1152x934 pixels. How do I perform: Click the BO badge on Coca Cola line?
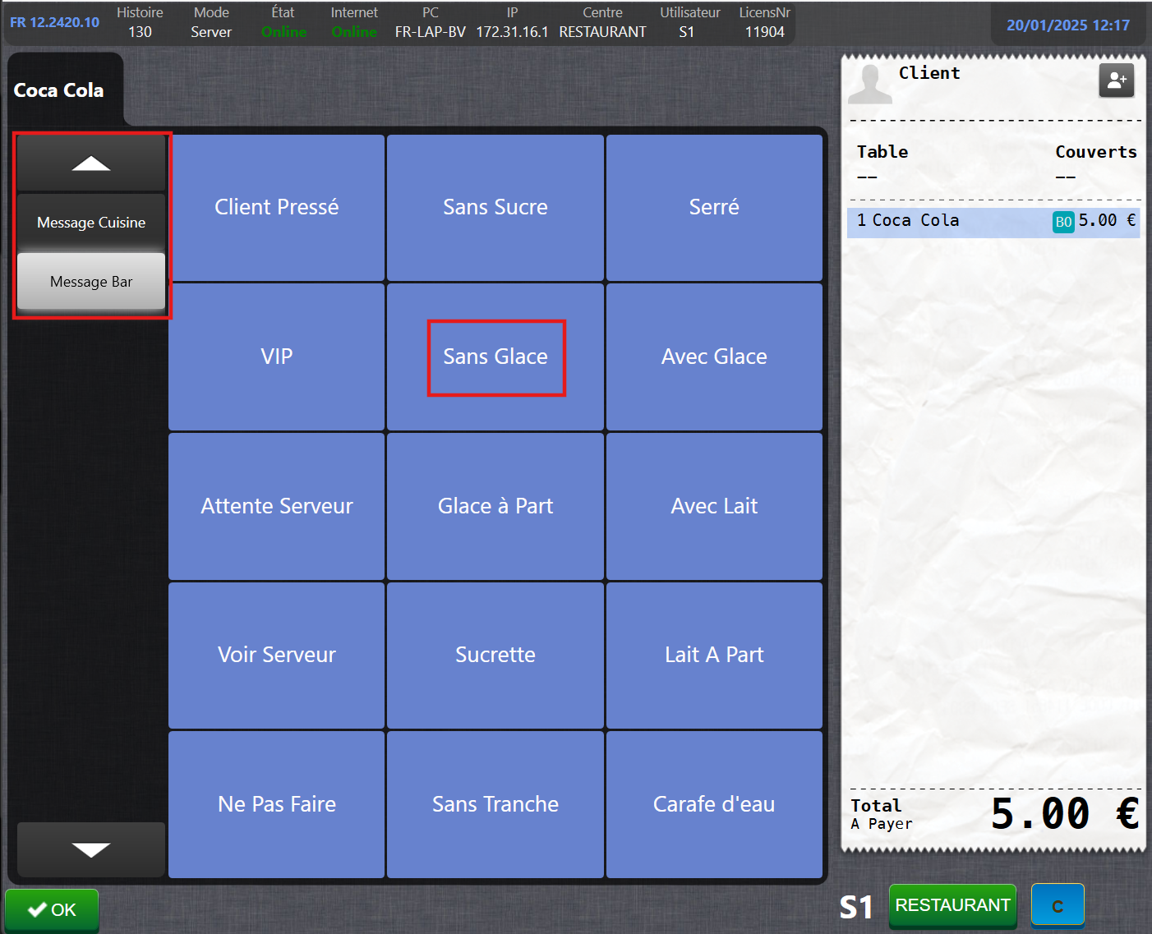(1063, 222)
